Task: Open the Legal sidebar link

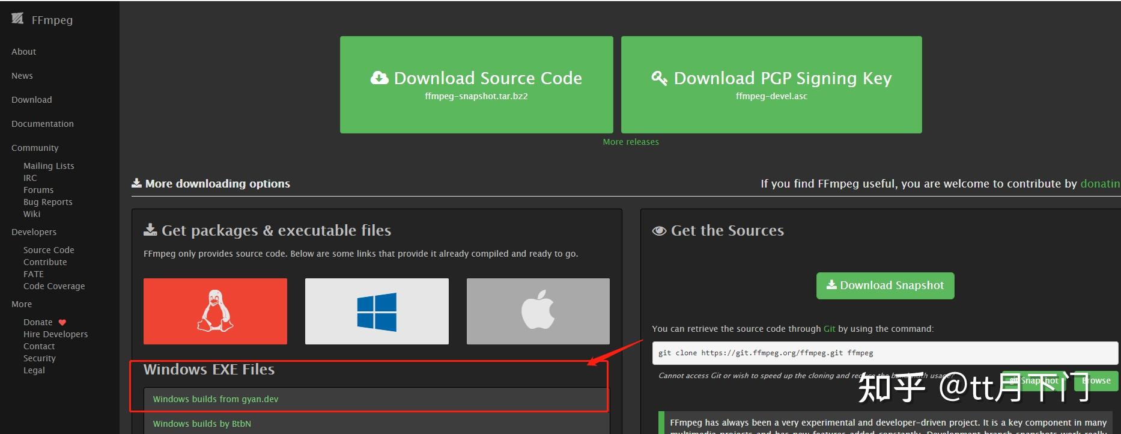Action: (34, 370)
